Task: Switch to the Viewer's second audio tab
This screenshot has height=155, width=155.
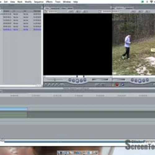Action: click(x=55, y=8)
